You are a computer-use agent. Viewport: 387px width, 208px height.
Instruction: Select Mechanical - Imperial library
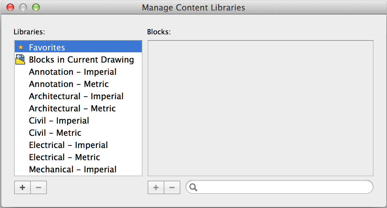[x=73, y=169]
